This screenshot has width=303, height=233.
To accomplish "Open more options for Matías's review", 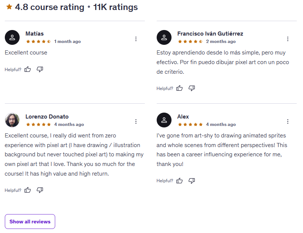I will coord(136,39).
